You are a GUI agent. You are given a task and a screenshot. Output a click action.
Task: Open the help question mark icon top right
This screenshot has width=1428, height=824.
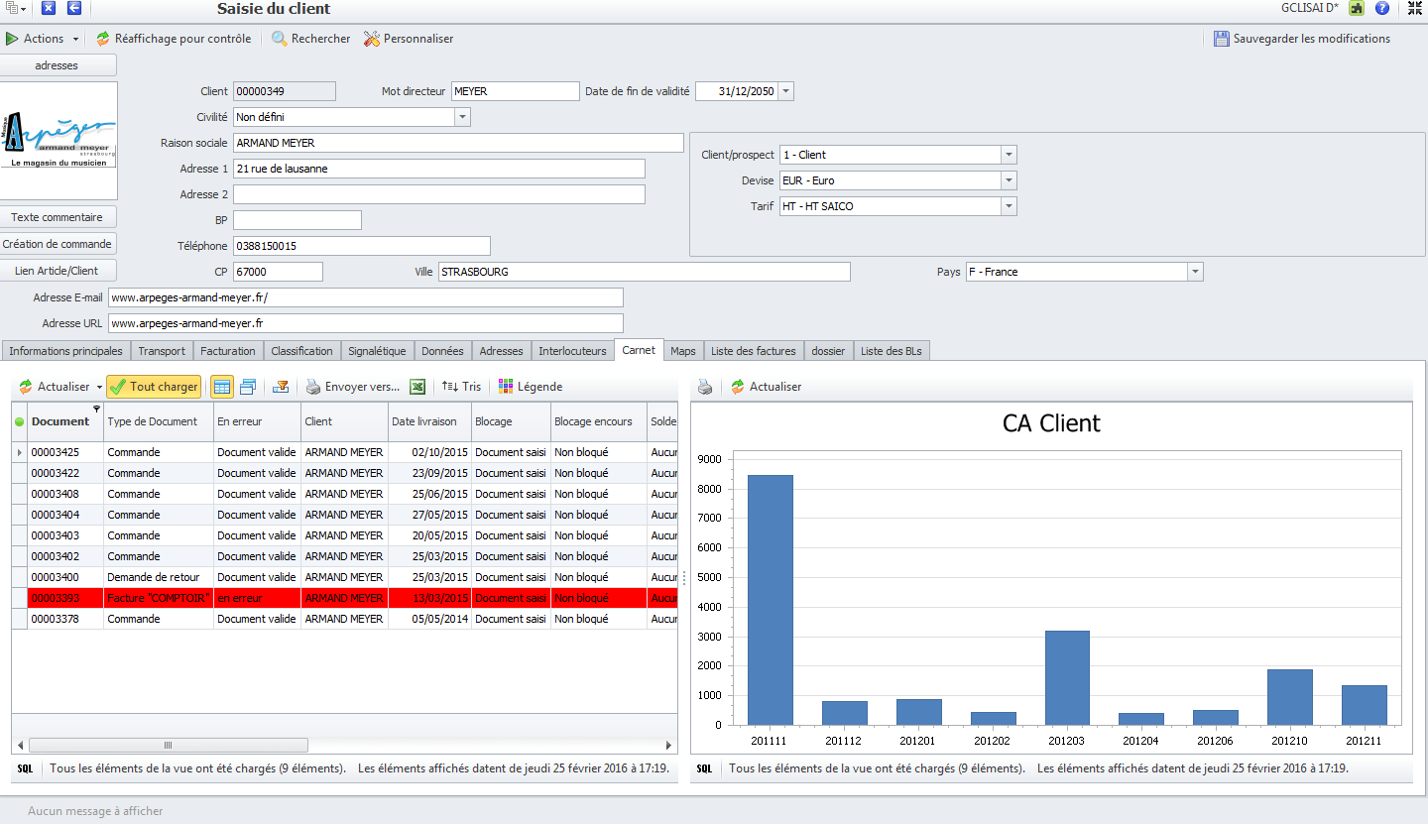click(x=1382, y=8)
